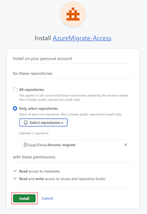Viewport: 147px width, 214px height.
Task: Open the Select repositories dropdown
Action: (43, 122)
